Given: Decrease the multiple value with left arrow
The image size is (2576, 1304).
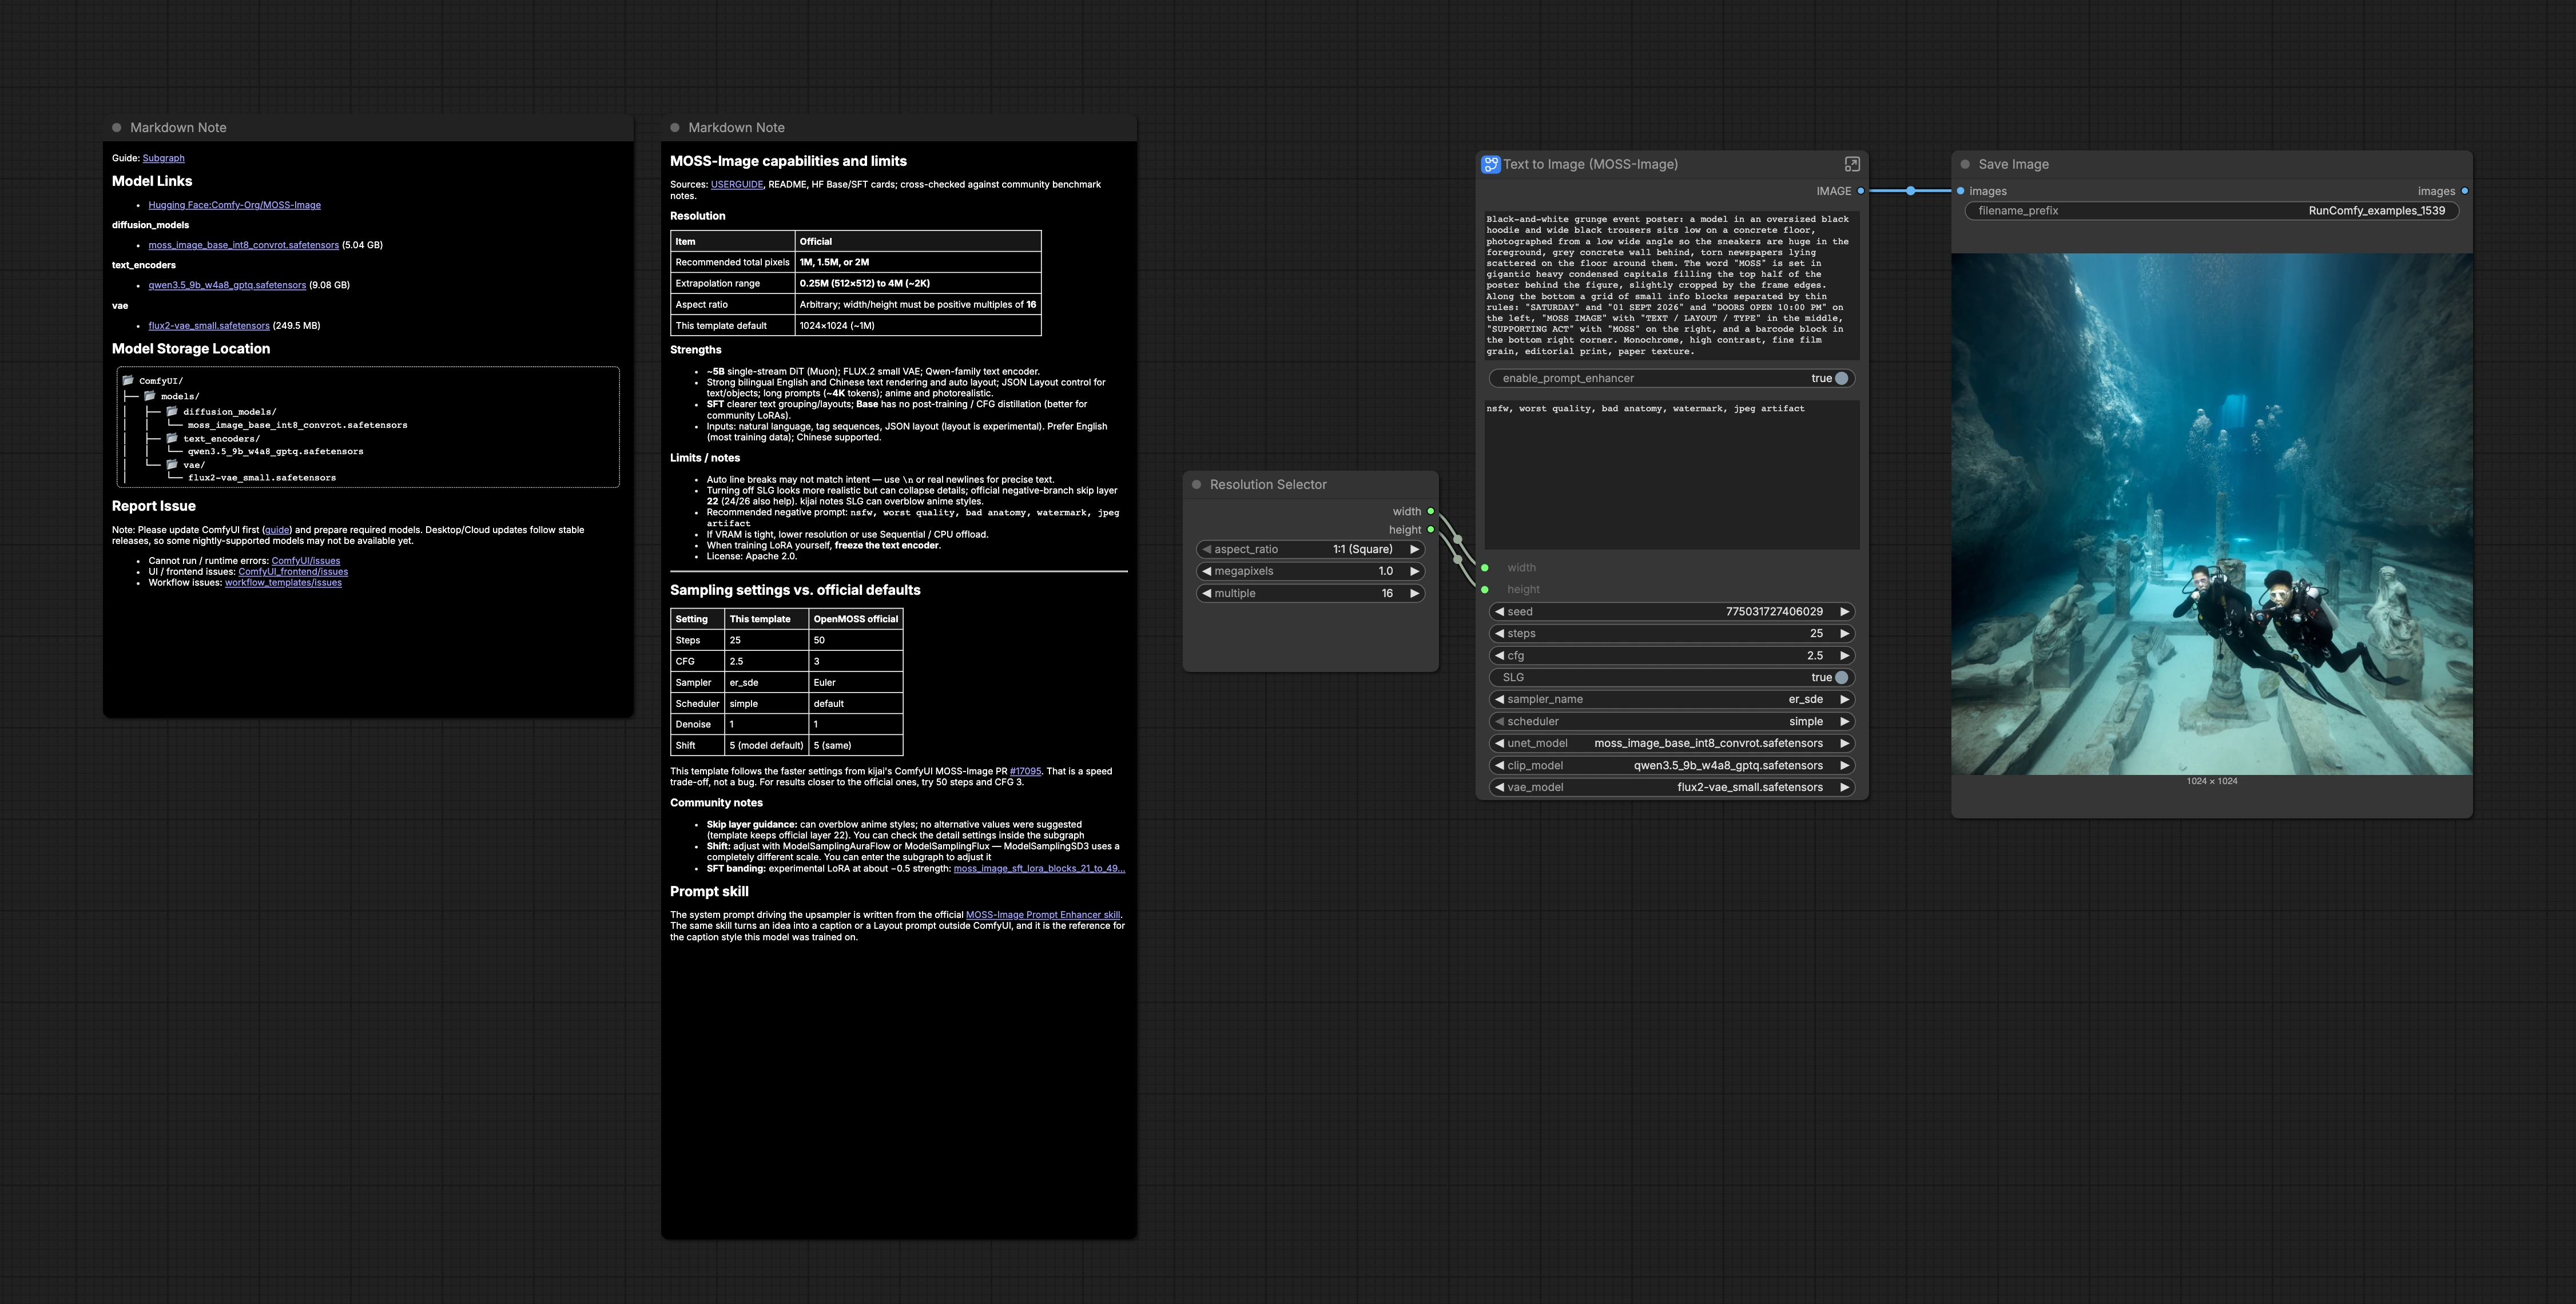Looking at the screenshot, I should pos(1206,593).
